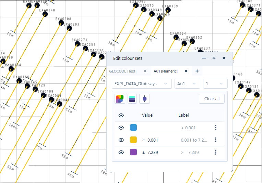Select drillhole collar EXA0309
The width and height of the screenshot is (262, 183).
168,10
